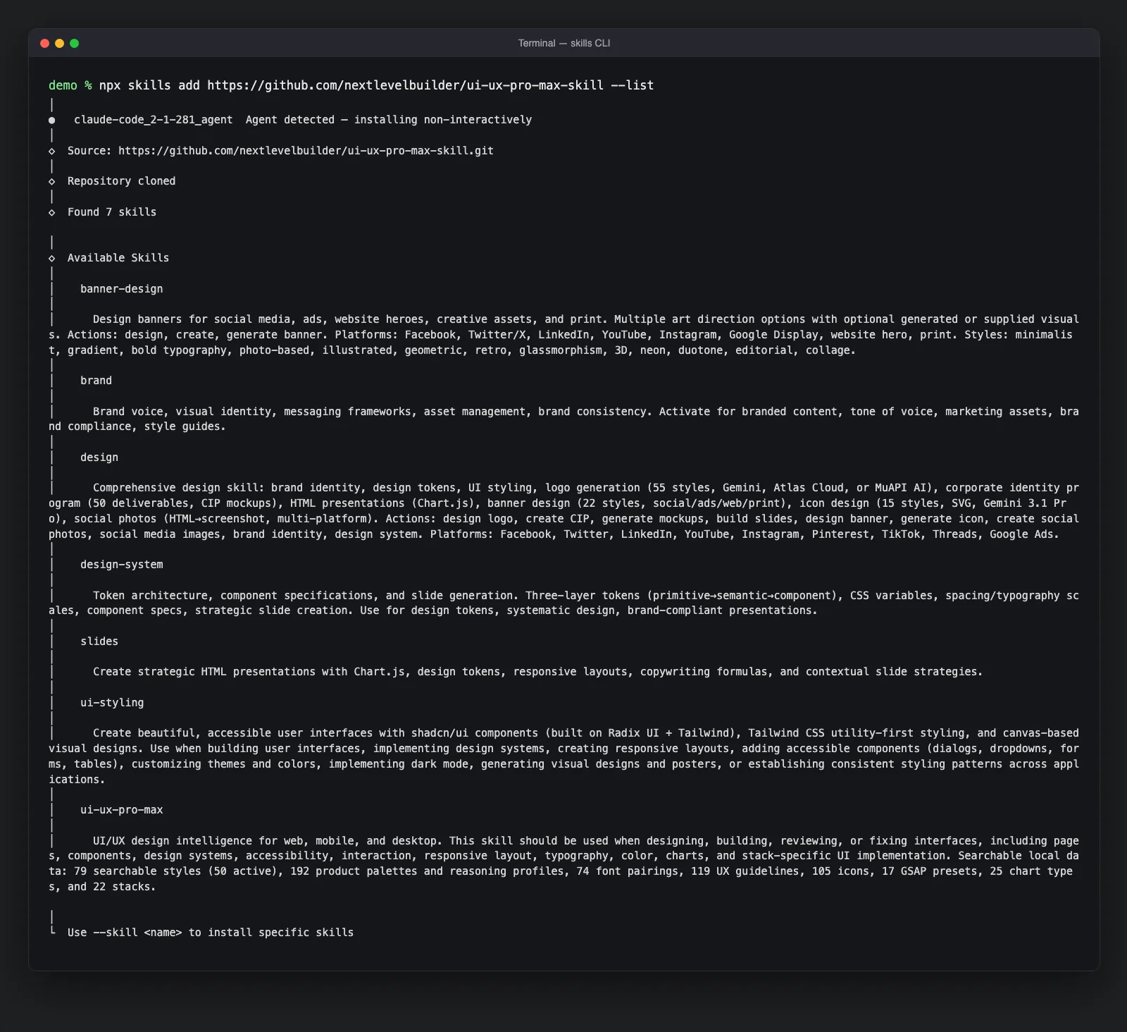Click the diamond marker beside 'Repository cloned'
Image resolution: width=1127 pixels, height=1032 pixels.
(51, 181)
